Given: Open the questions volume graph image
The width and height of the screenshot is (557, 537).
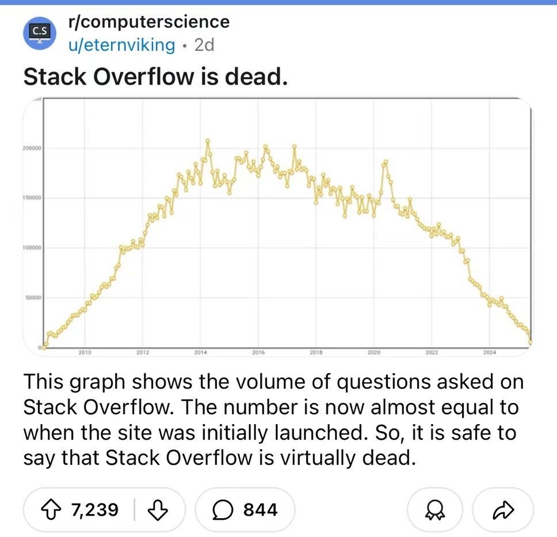Looking at the screenshot, I should [278, 227].
